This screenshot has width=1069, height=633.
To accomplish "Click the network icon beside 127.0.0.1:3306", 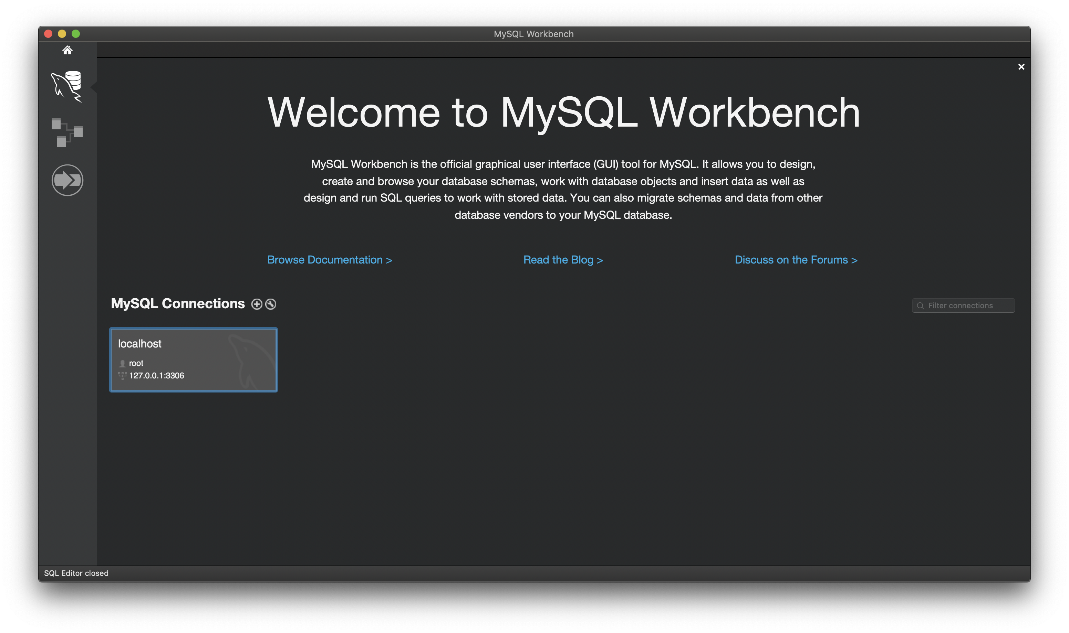I will pyautogui.click(x=123, y=376).
